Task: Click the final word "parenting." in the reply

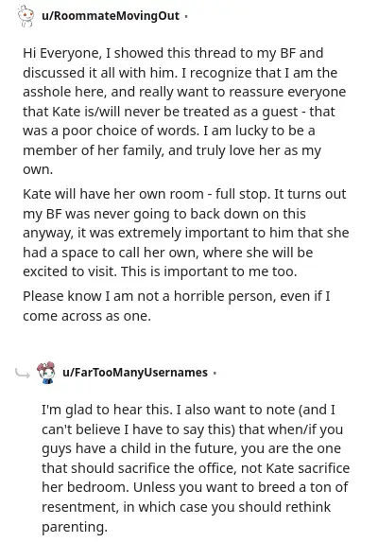Action: point(75,527)
